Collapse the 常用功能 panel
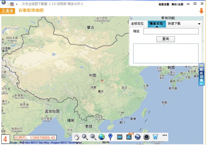Image resolution: width=207 pixels, height=145 pixels. coord(131,18)
